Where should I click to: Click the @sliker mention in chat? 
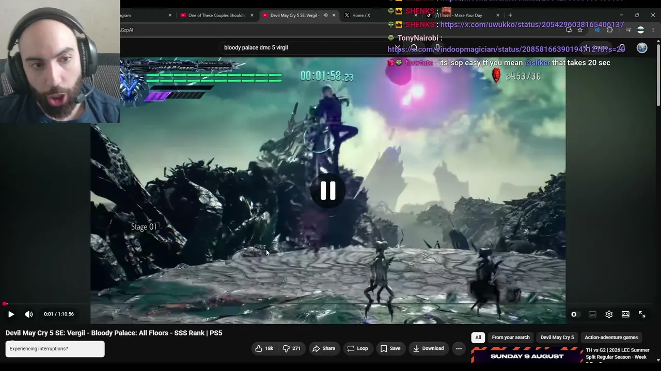pyautogui.click(x=537, y=63)
